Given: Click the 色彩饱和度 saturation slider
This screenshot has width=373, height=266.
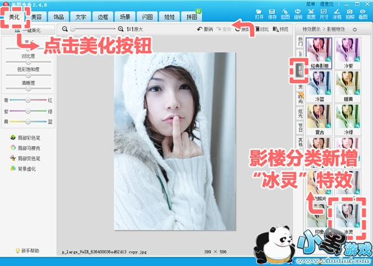Looking at the screenshot, I should click(x=29, y=75).
